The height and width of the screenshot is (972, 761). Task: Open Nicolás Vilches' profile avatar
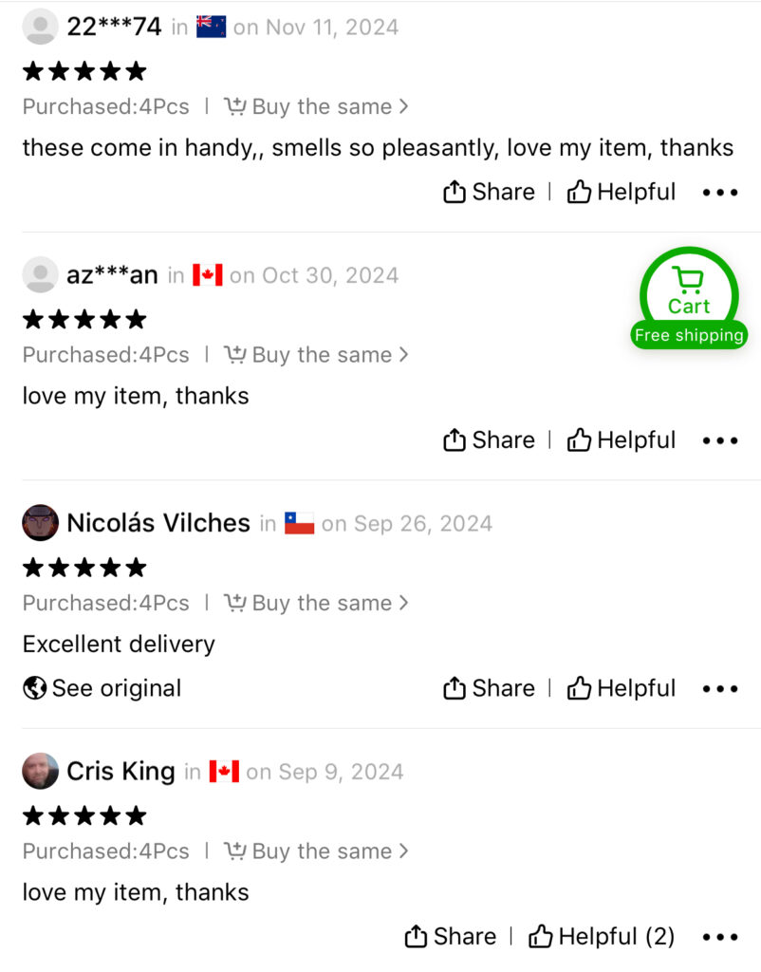tap(40, 523)
